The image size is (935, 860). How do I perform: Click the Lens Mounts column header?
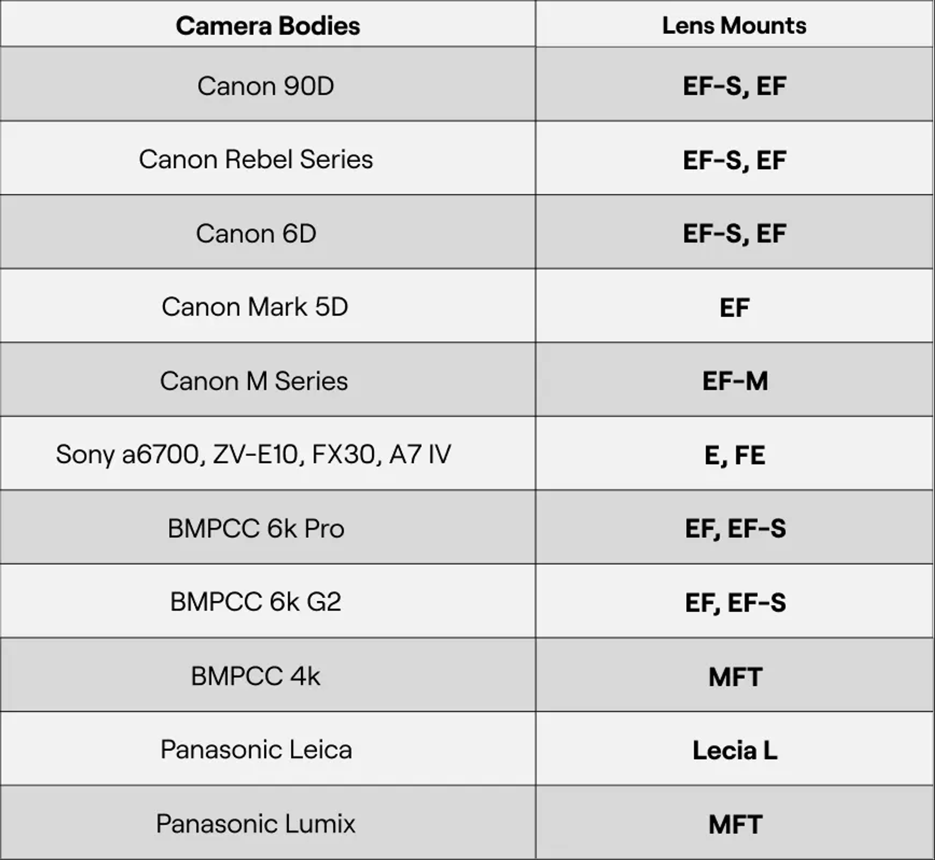tap(734, 26)
